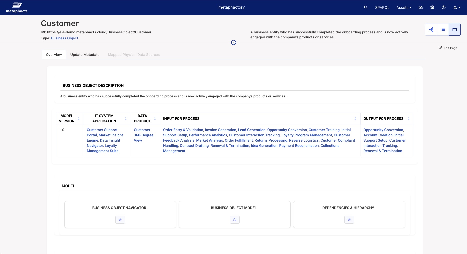Open the SPARQL menu item
Screen dimensions: 467x254
coord(382,7)
